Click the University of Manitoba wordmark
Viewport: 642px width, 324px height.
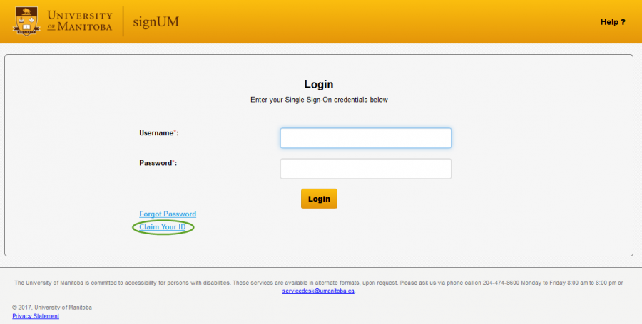(x=78, y=21)
